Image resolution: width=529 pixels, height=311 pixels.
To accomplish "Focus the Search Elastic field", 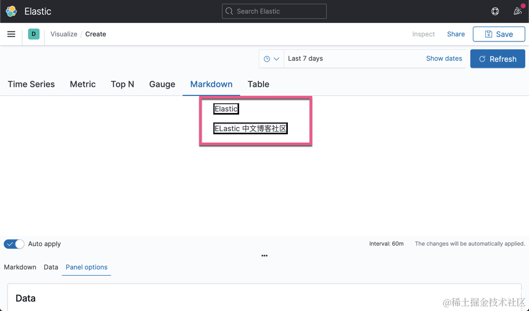I will [274, 11].
